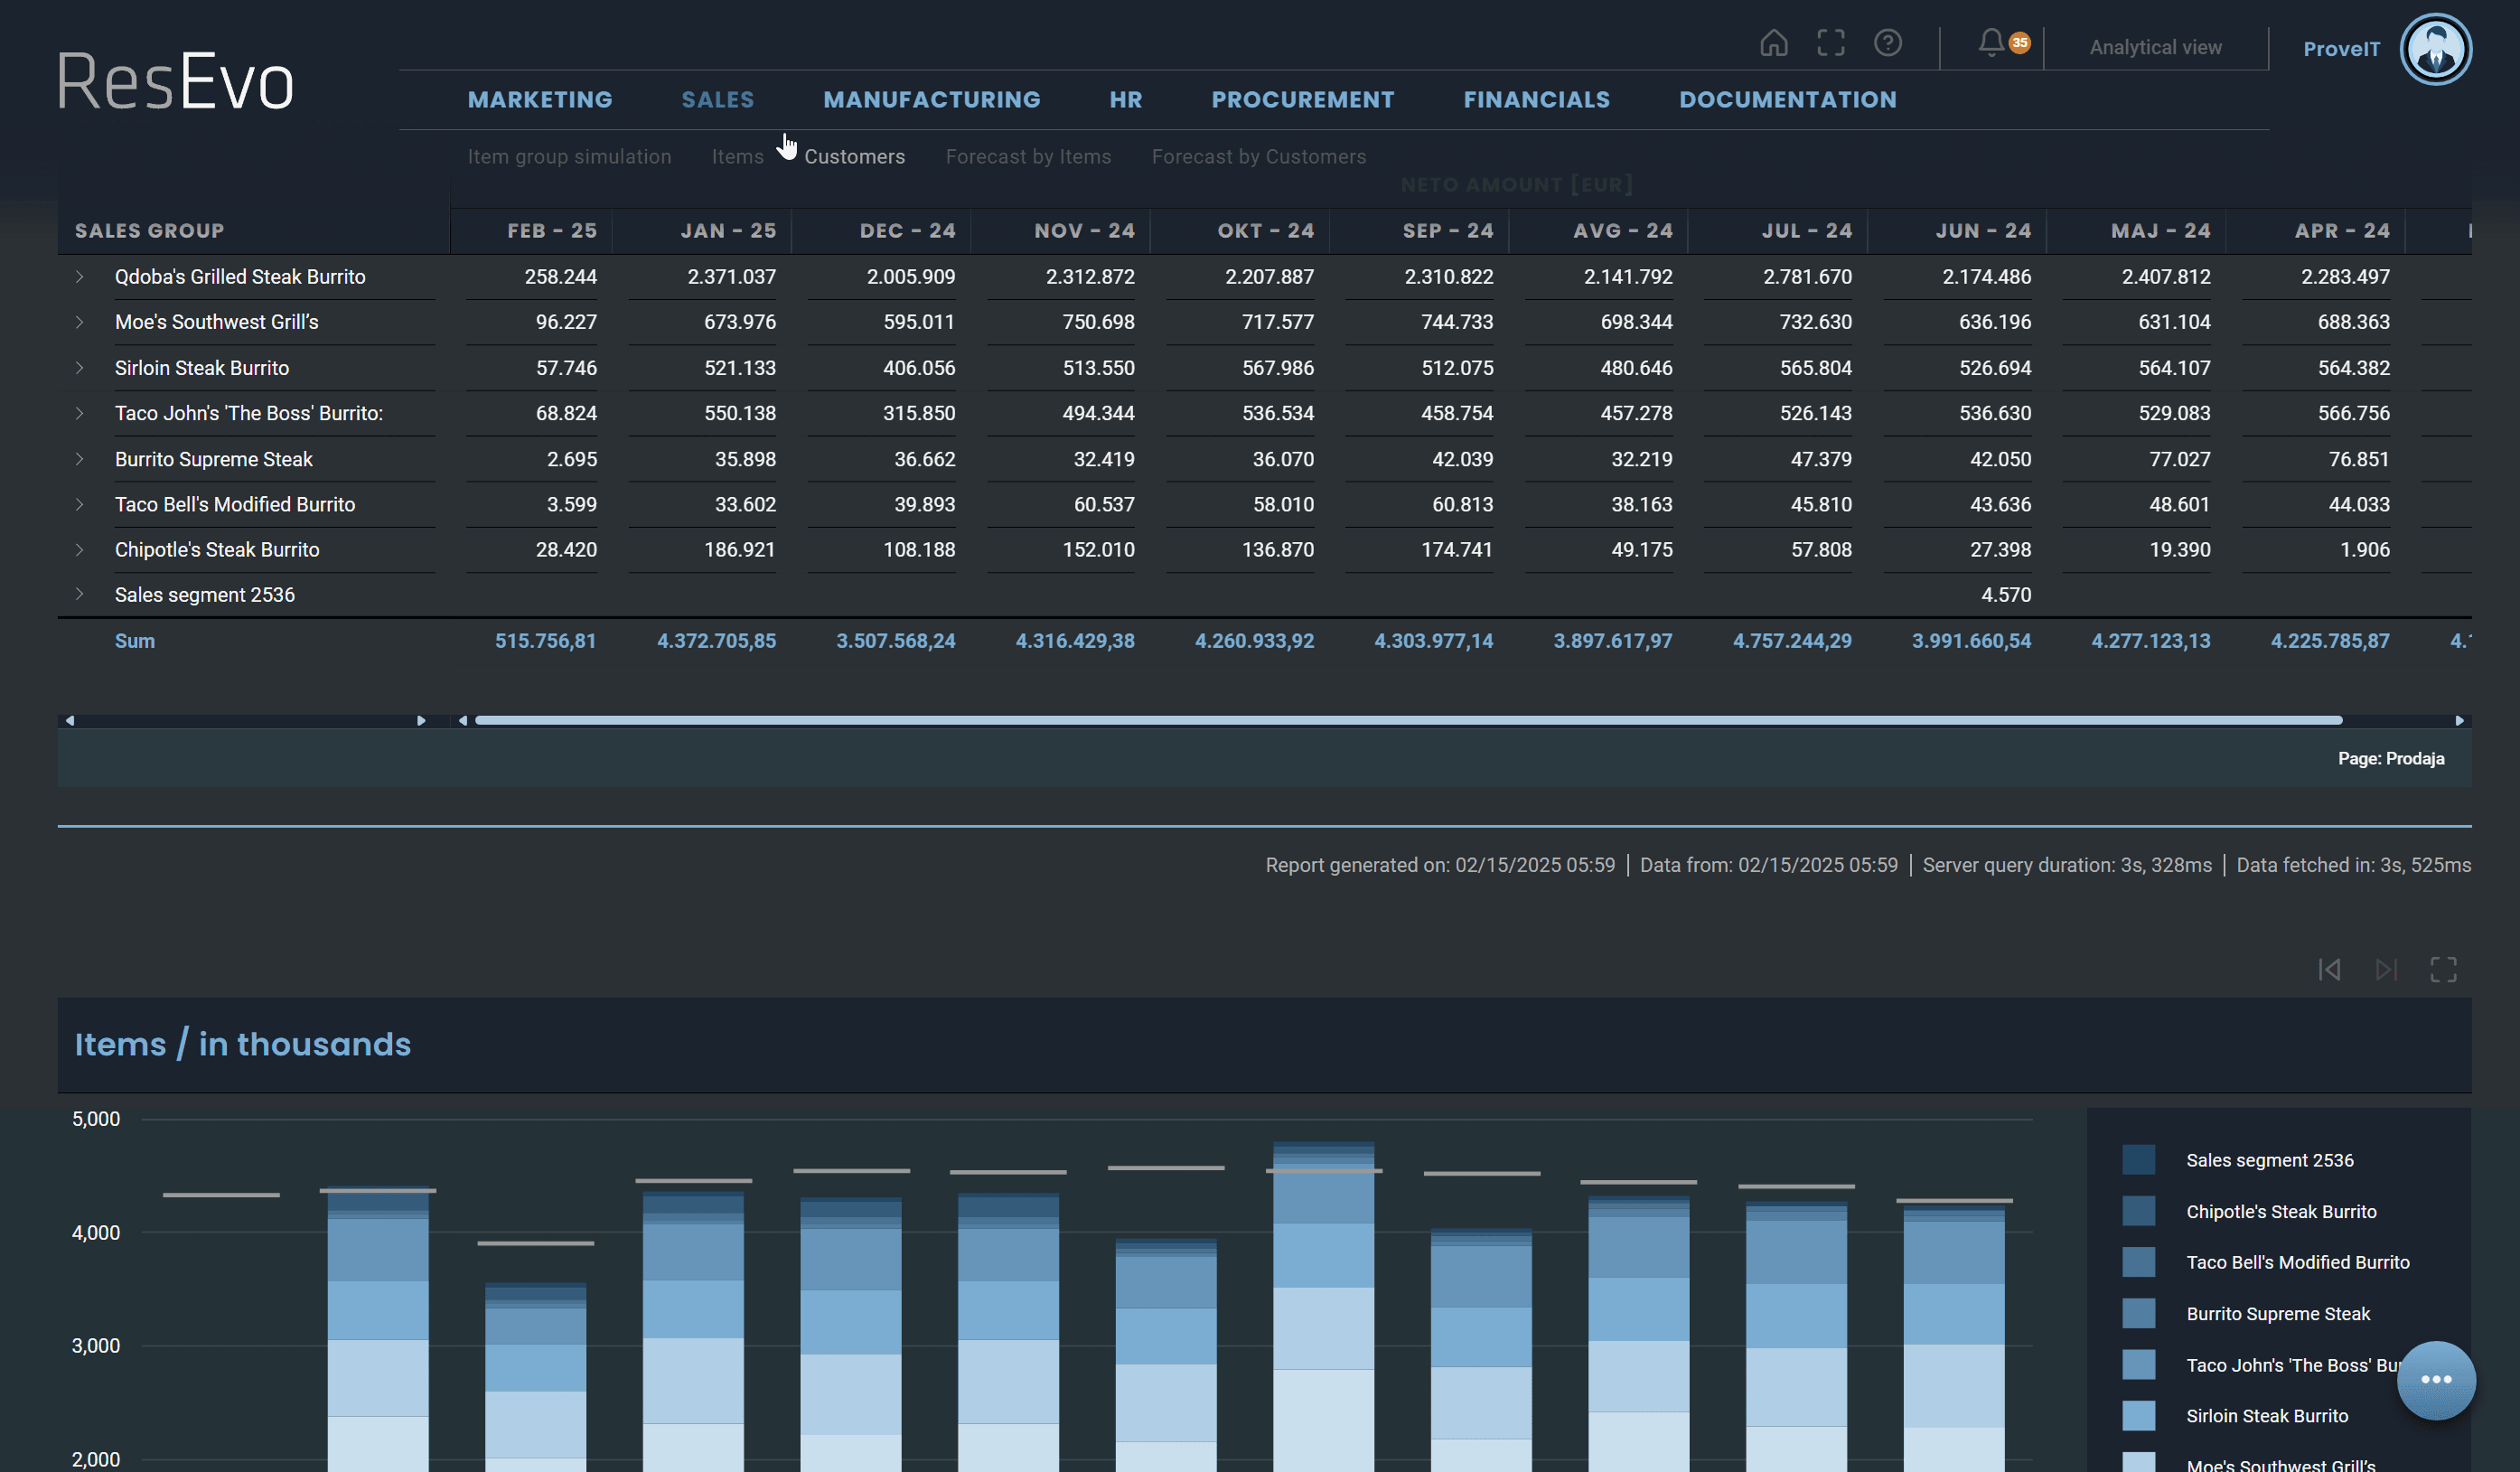Click the home icon in top bar

(x=1773, y=44)
